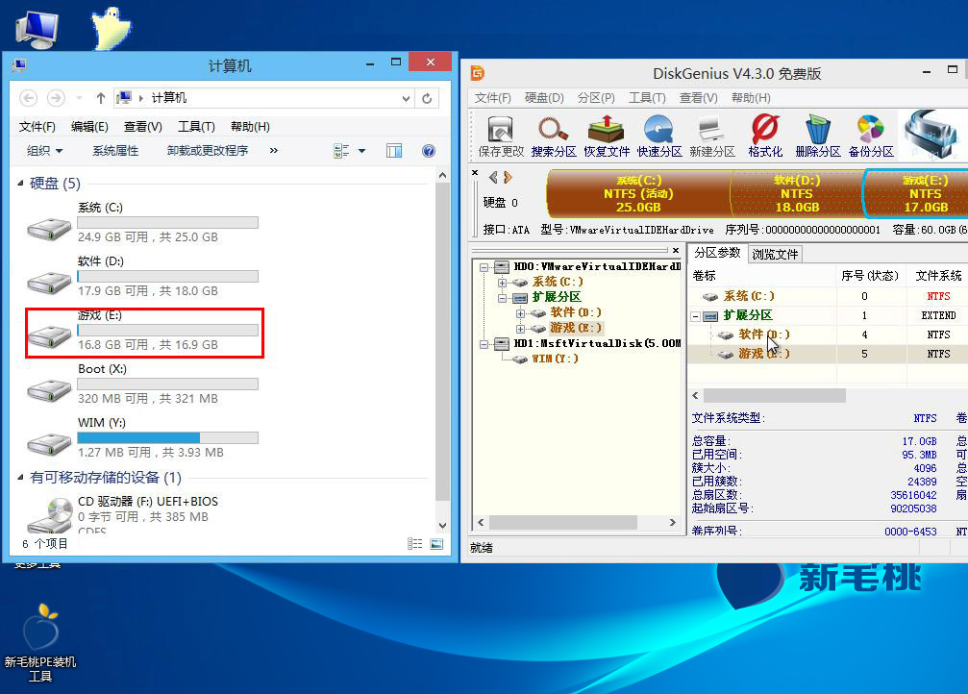Collapse HD0 VMwareVirtualIDEHardDrive tree node
The height and width of the screenshot is (694, 968).
click(484, 267)
